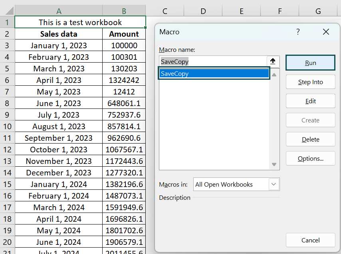Select cell 'January 1, 2023'
The height and width of the screenshot is (254, 341).
point(59,45)
